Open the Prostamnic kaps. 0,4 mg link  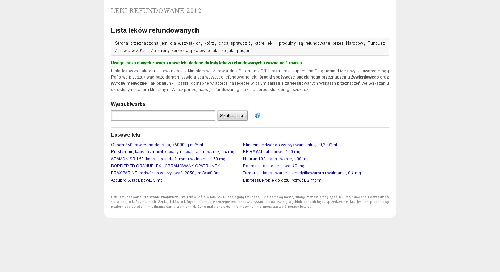[x=173, y=152]
